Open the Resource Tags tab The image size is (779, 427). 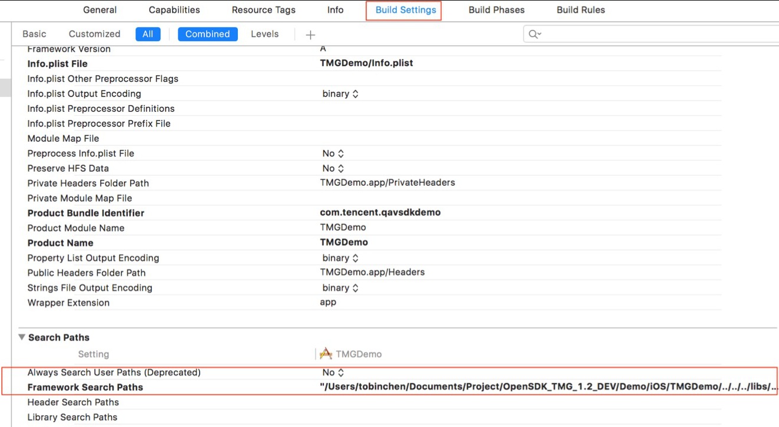(264, 10)
